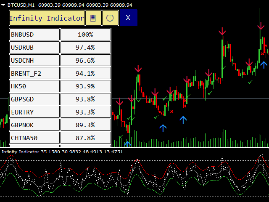Viewport: 269px width, 202px height.
Task: Switch chart to EURTRY
Action: point(34,112)
